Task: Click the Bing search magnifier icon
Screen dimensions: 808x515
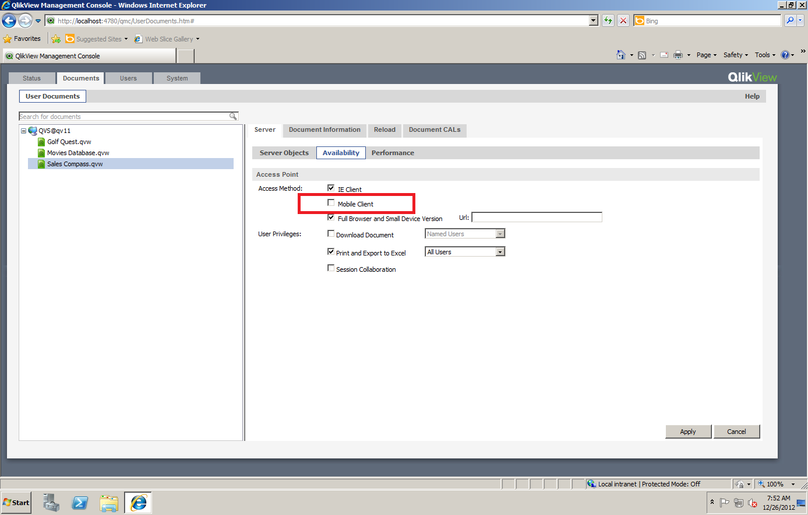Action: tap(790, 20)
